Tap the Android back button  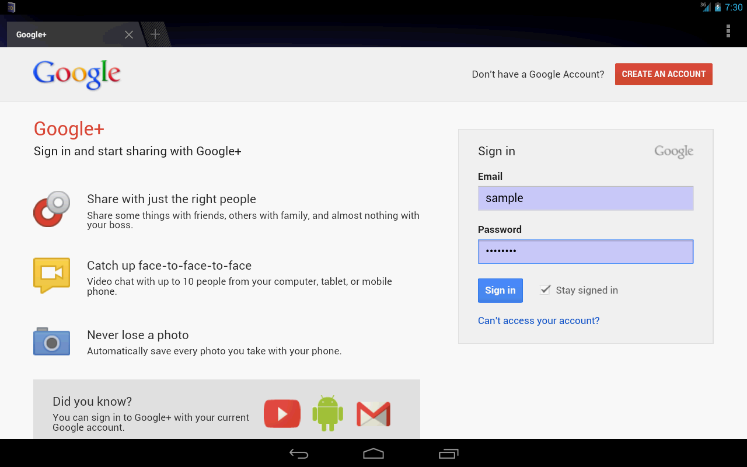pos(299,454)
